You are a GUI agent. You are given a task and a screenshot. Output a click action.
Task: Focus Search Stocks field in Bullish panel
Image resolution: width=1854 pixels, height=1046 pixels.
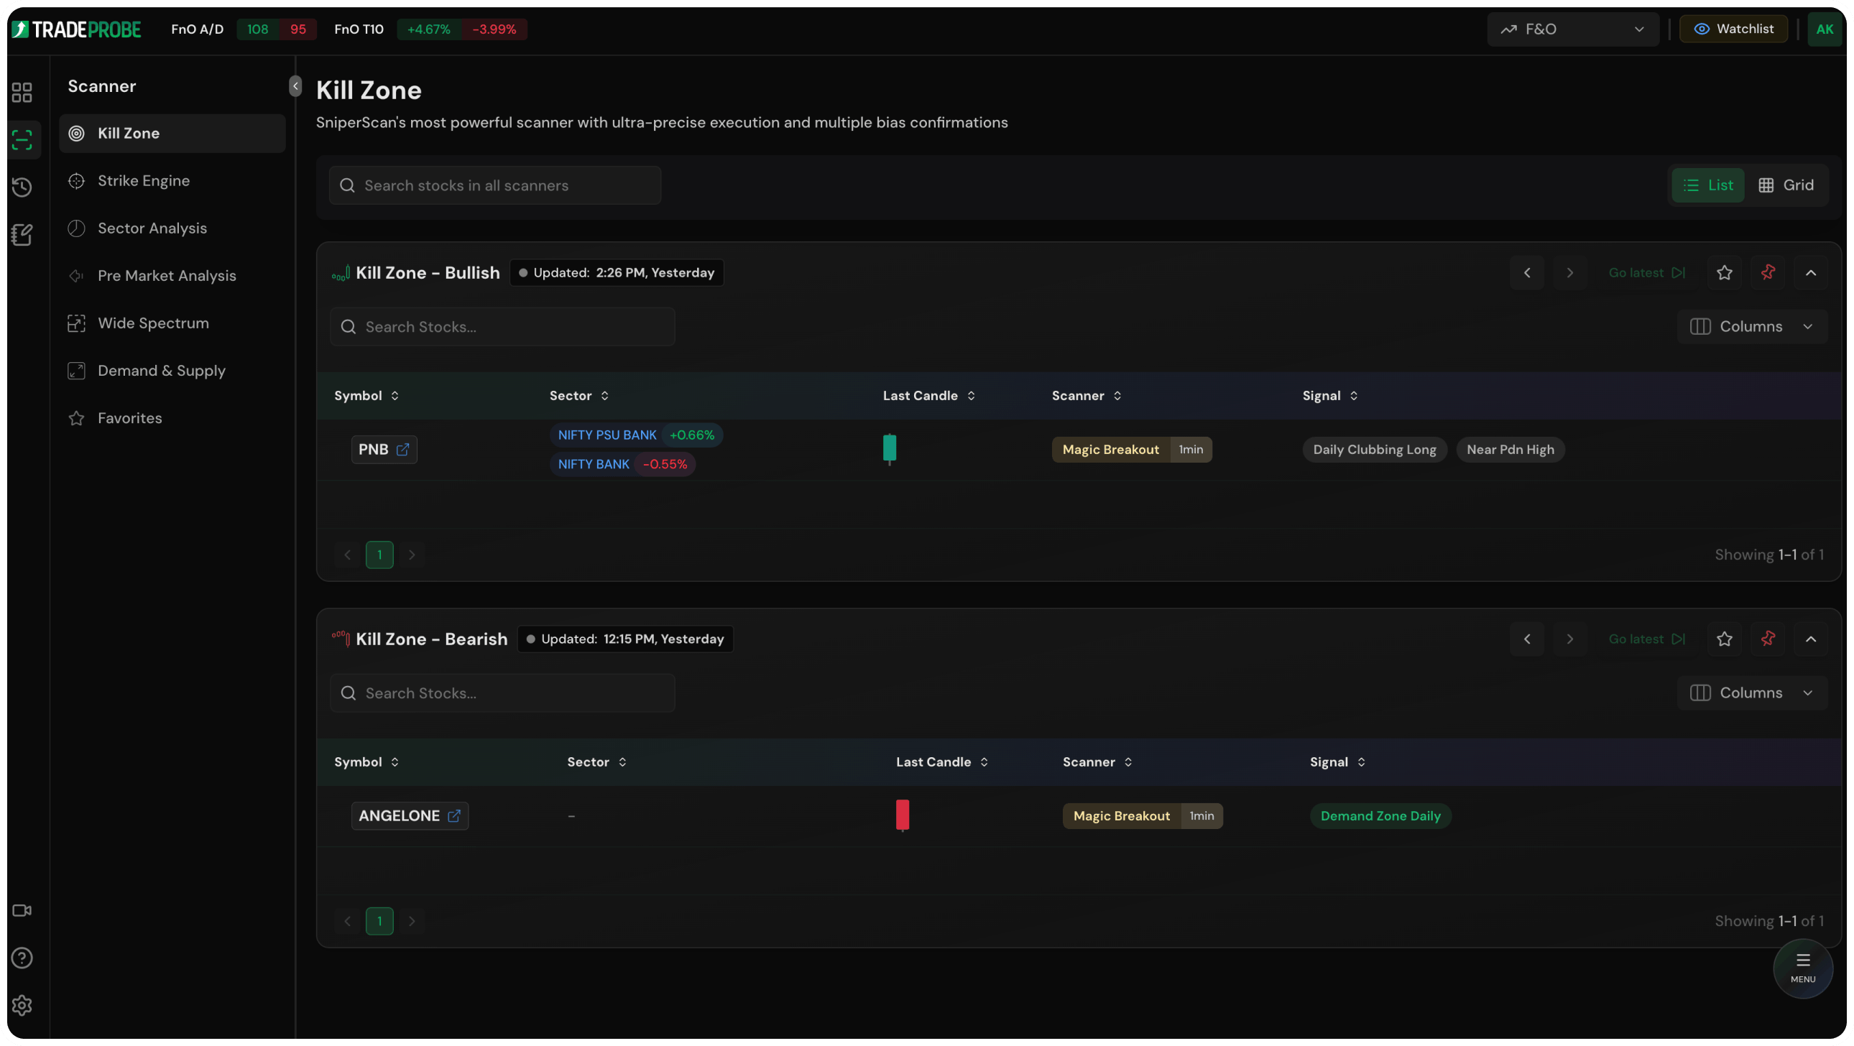(x=502, y=327)
